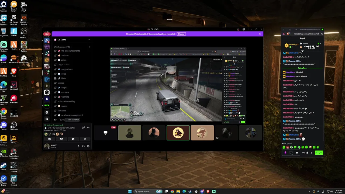Open Discord inbox icon in title bar

point(238,29)
